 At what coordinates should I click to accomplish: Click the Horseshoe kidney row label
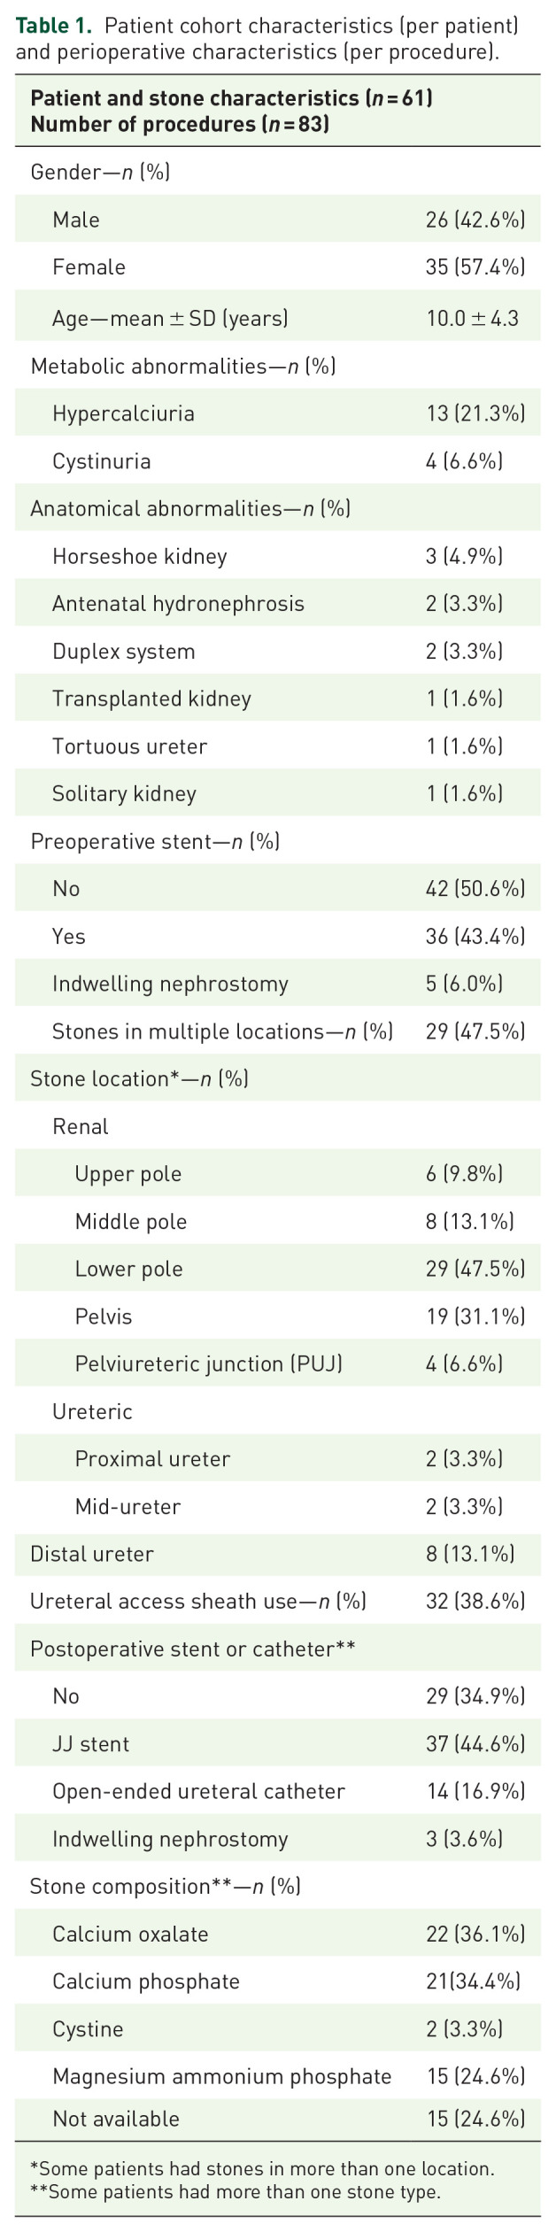click(139, 556)
